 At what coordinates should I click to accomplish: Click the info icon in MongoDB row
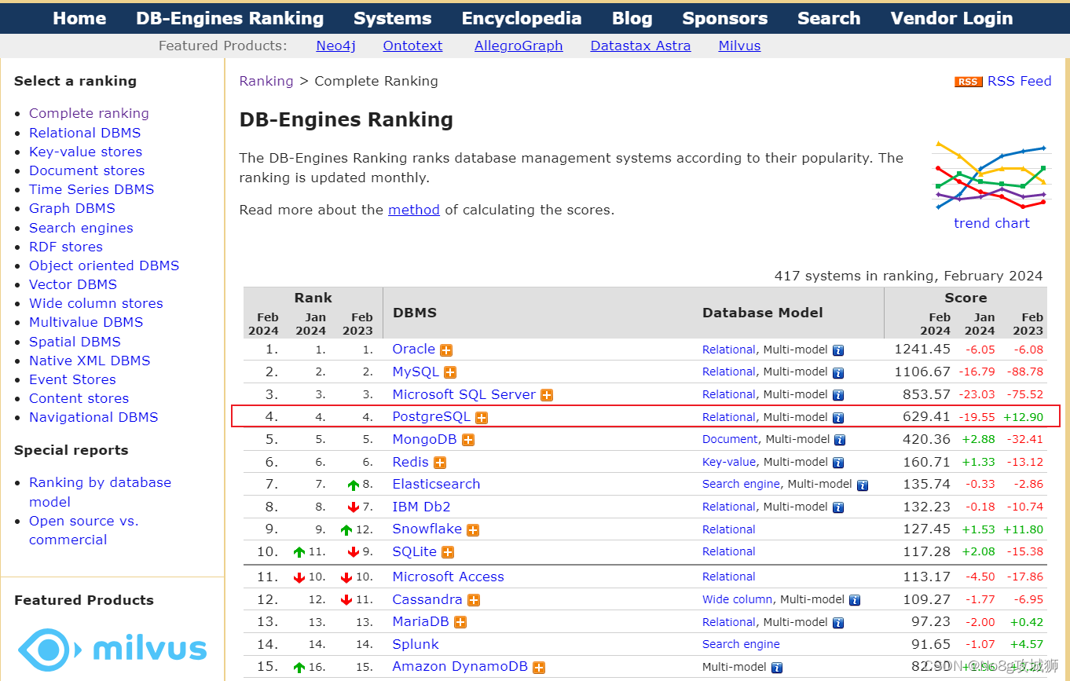840,440
